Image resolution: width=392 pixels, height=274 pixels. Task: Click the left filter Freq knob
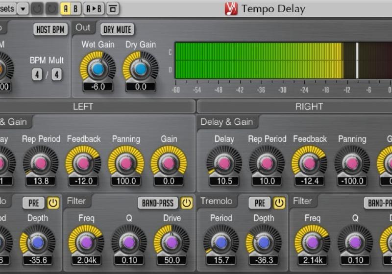[86, 242]
